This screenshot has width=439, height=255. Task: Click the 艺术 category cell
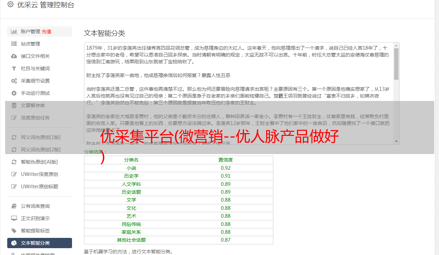(x=131, y=216)
